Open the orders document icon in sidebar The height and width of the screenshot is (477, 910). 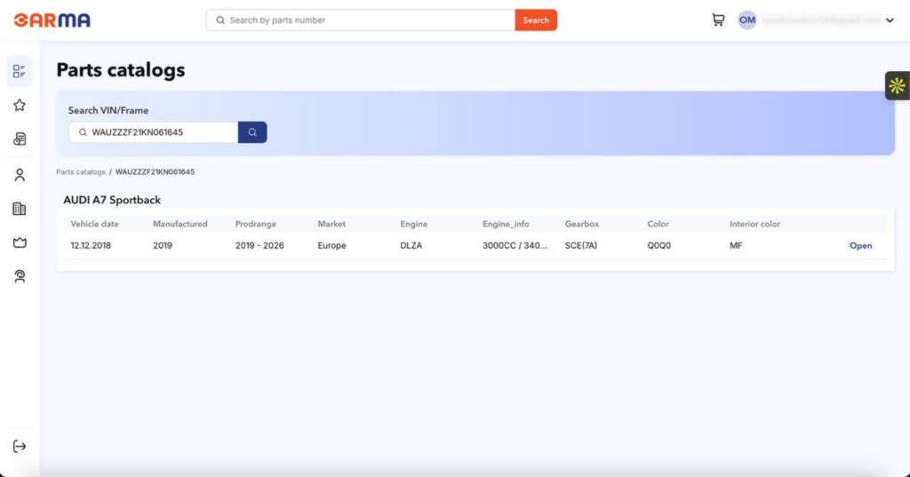tap(20, 139)
